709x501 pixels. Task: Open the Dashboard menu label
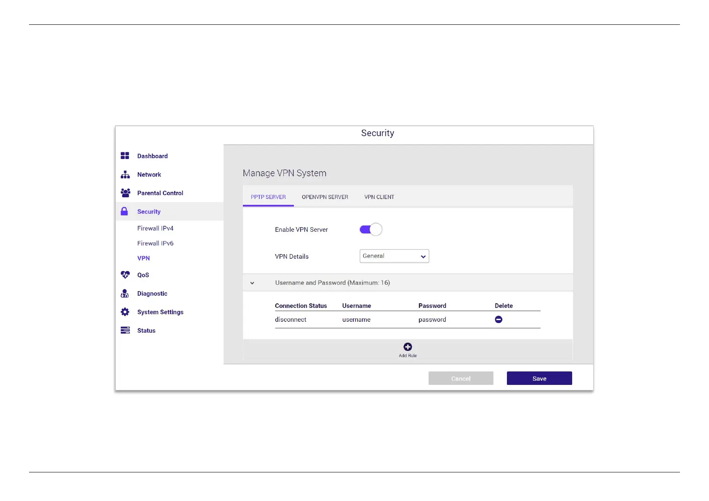pyautogui.click(x=152, y=156)
